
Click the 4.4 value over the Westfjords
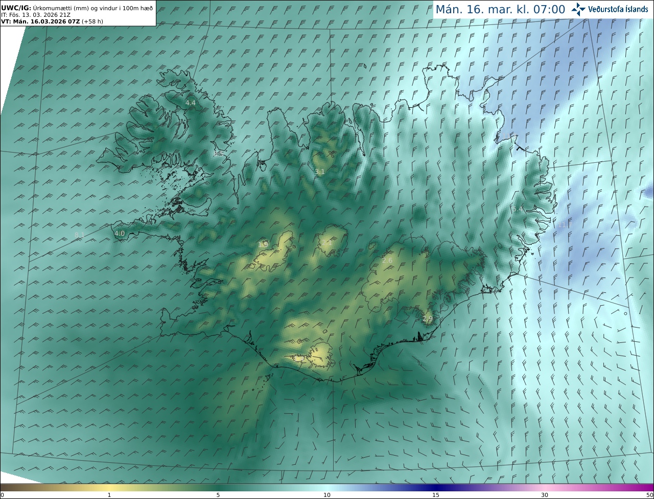pos(190,103)
